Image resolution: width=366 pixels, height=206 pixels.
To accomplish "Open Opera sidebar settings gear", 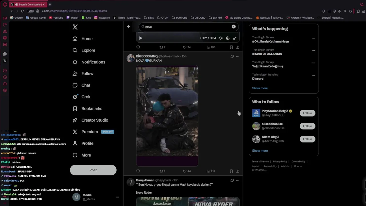I will (5, 90).
